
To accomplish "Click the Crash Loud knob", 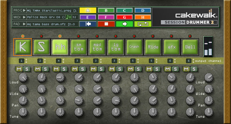I will coord(134,78).
